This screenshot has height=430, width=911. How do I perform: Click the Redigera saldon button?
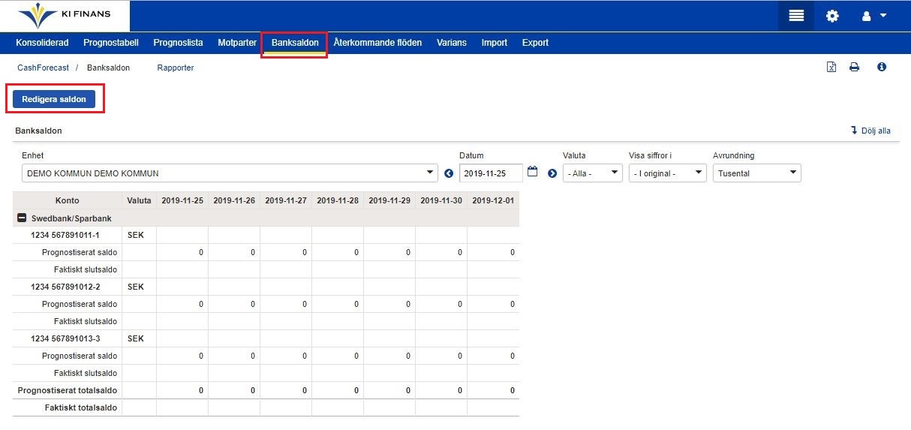pyautogui.click(x=54, y=99)
